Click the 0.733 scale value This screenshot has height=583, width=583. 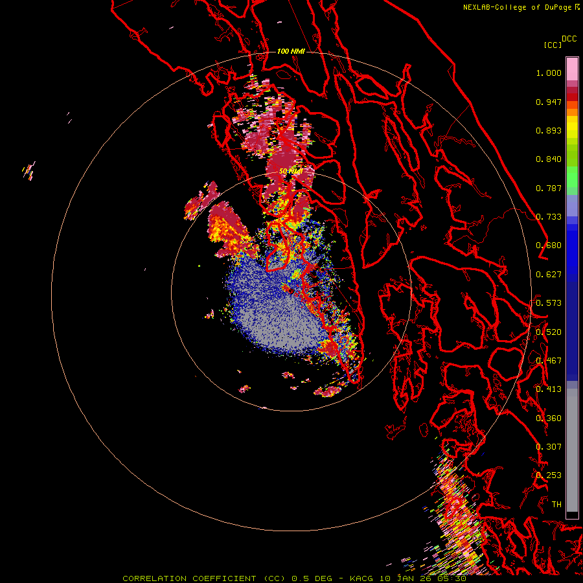click(549, 217)
